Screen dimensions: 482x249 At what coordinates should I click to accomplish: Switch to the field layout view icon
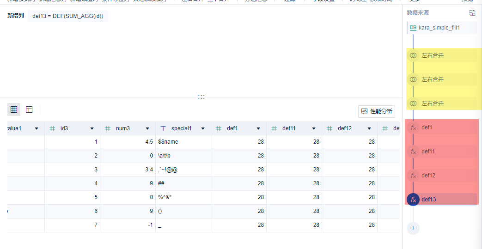click(x=29, y=109)
